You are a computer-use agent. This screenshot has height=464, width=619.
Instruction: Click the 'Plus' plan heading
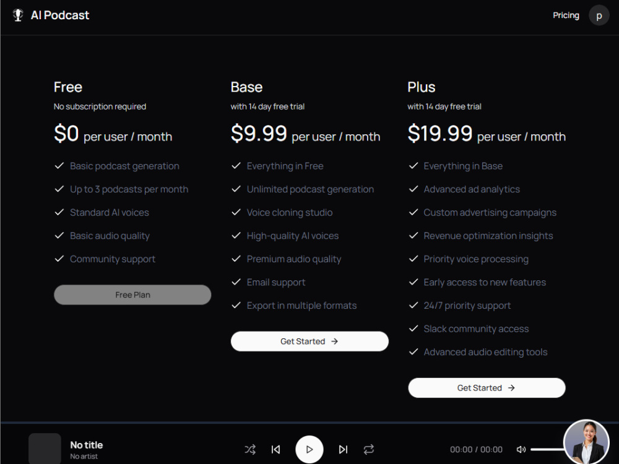point(421,87)
